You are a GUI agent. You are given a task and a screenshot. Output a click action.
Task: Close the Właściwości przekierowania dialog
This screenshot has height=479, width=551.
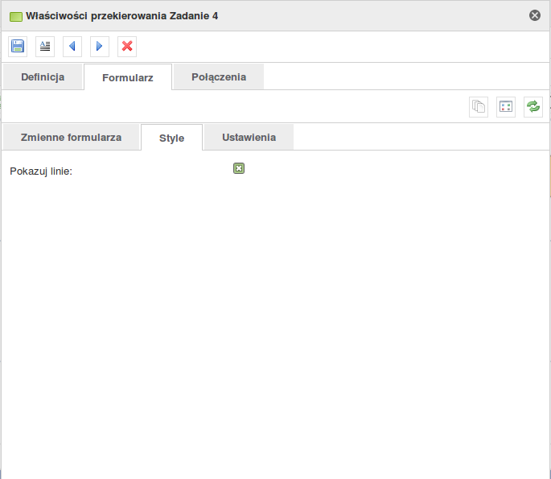click(535, 15)
